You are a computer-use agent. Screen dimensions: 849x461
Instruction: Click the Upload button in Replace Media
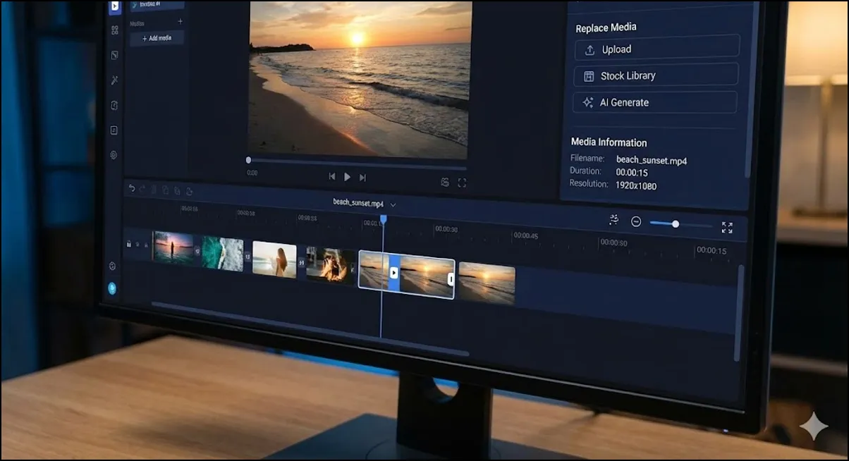click(x=656, y=49)
